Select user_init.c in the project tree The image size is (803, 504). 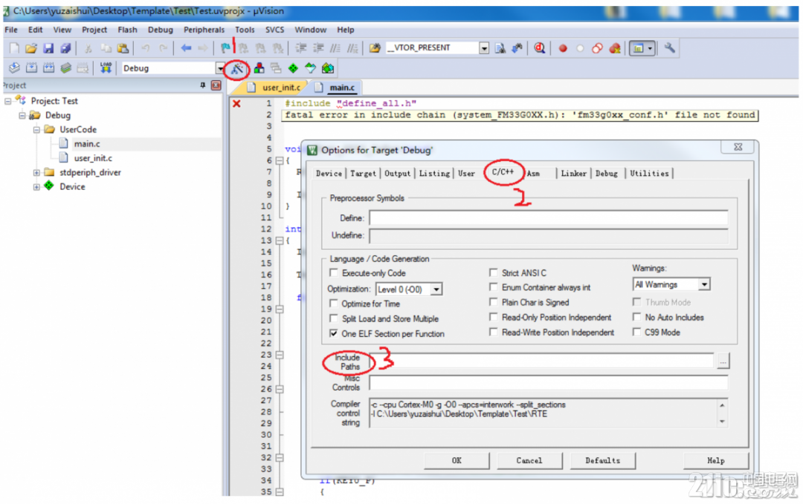(x=93, y=158)
